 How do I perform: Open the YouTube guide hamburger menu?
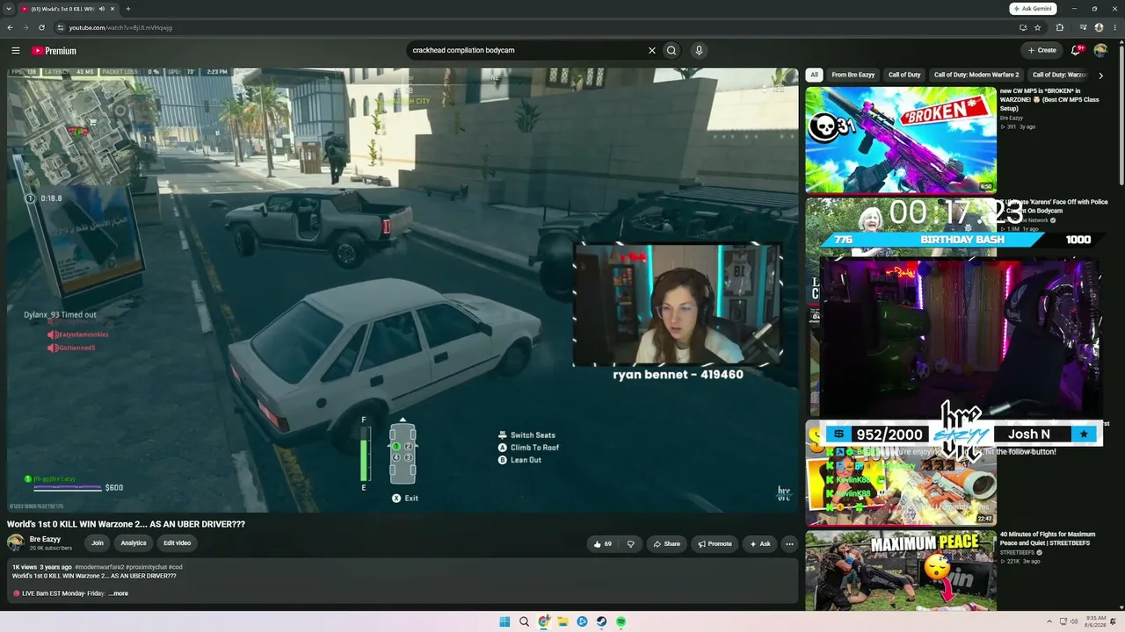16,51
